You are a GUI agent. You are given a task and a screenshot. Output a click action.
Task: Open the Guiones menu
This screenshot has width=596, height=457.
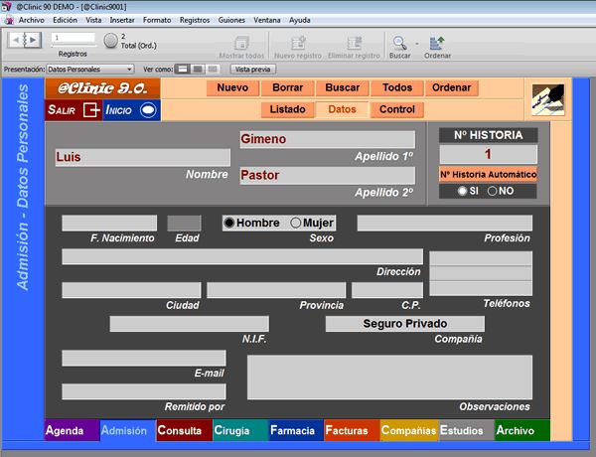click(x=231, y=20)
